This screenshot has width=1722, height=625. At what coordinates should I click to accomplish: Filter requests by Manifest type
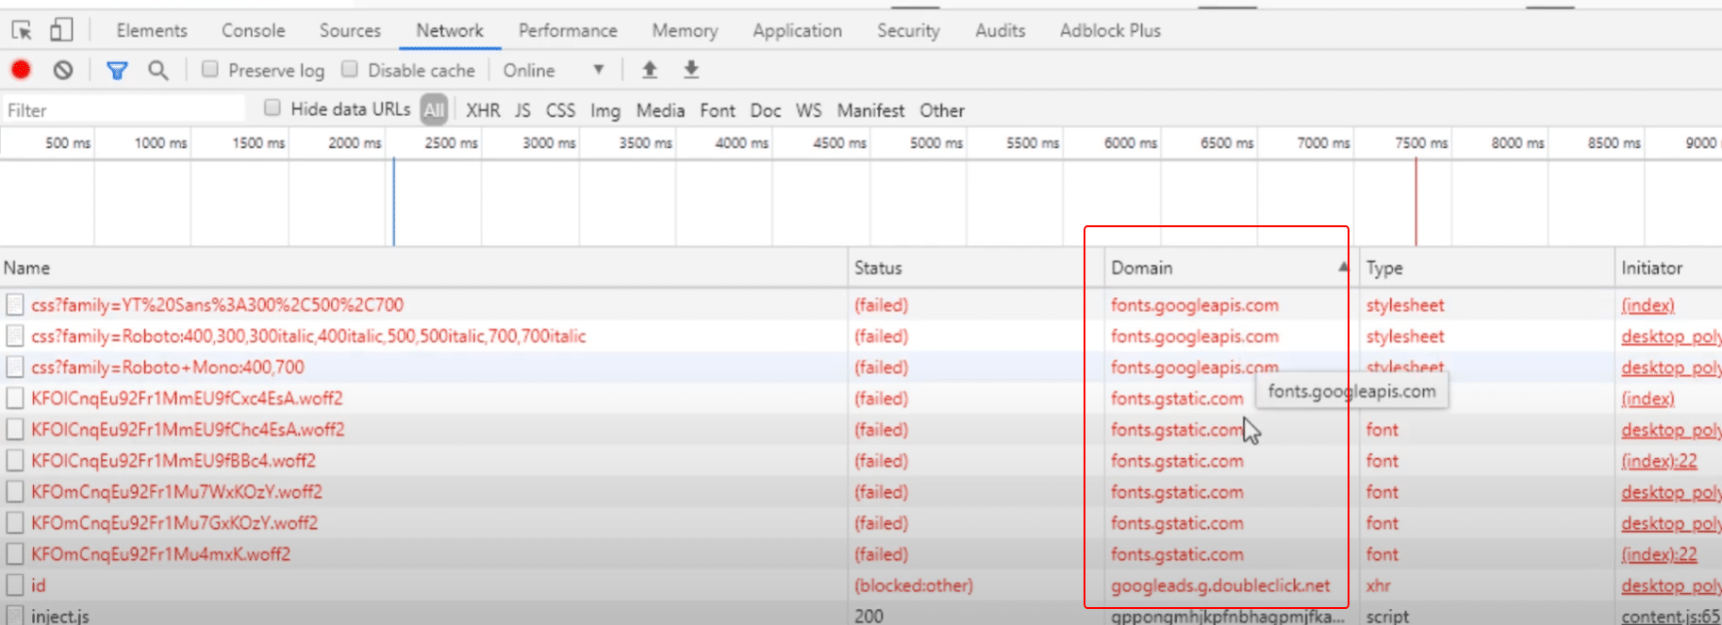pos(870,110)
